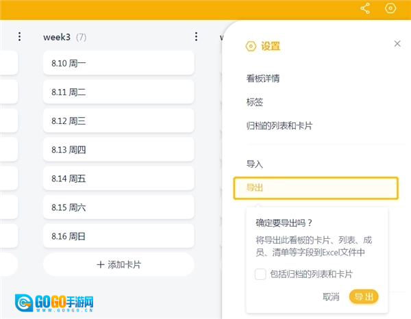Open week3 list three-dot menu
This screenshot has width=411, height=319.
[x=196, y=37]
